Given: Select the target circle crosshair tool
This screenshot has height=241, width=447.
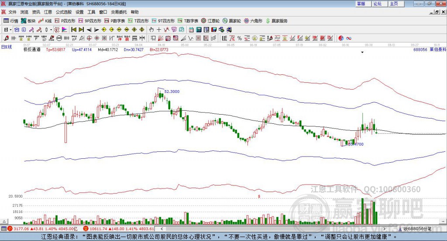Looking at the screenshot, I should point(89,38).
